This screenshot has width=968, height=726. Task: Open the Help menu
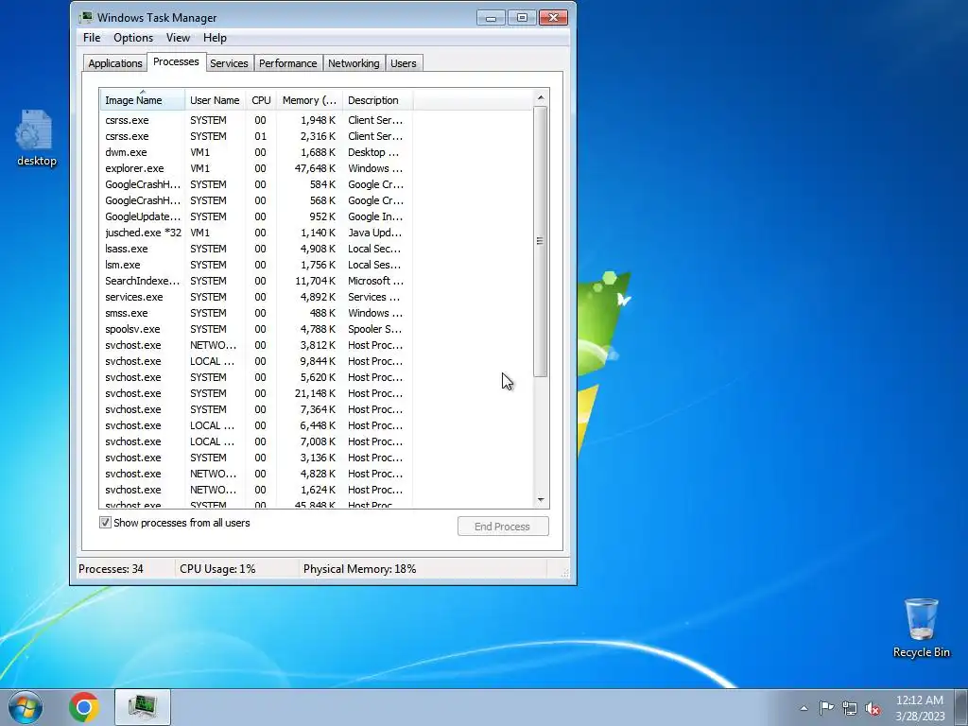click(x=215, y=38)
